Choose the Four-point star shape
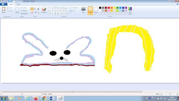Viewport: 179px width, 101px height. pos(53,13)
